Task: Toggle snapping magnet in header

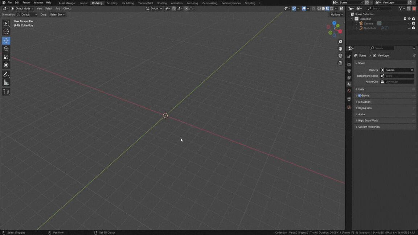Action: [x=174, y=9]
